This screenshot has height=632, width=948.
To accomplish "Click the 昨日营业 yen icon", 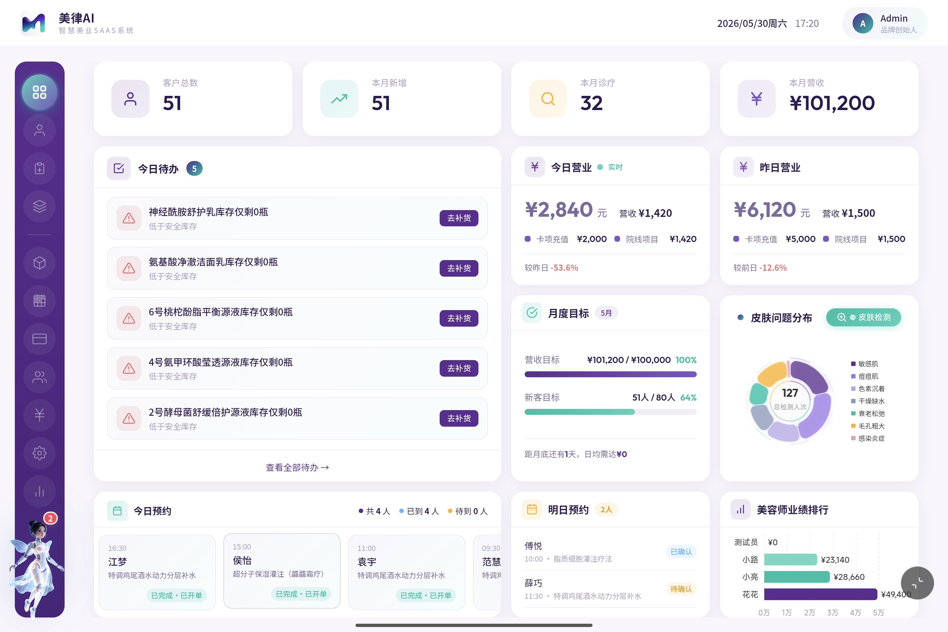I will pos(743,167).
